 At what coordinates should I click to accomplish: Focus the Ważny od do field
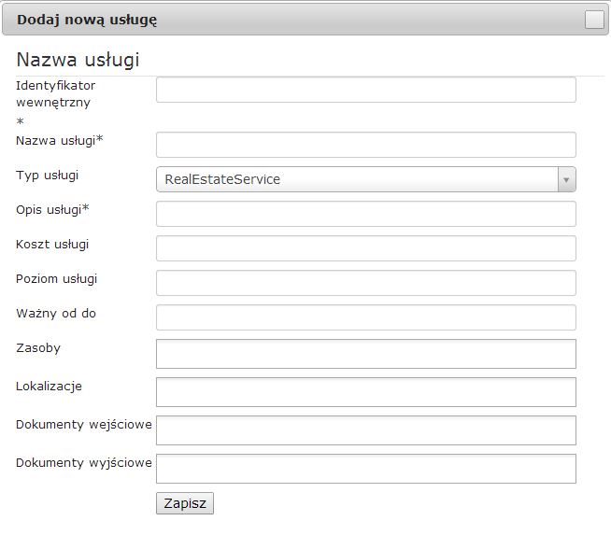[366, 317]
